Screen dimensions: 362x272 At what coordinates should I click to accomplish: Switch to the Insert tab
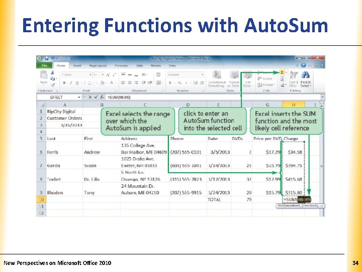(77, 65)
